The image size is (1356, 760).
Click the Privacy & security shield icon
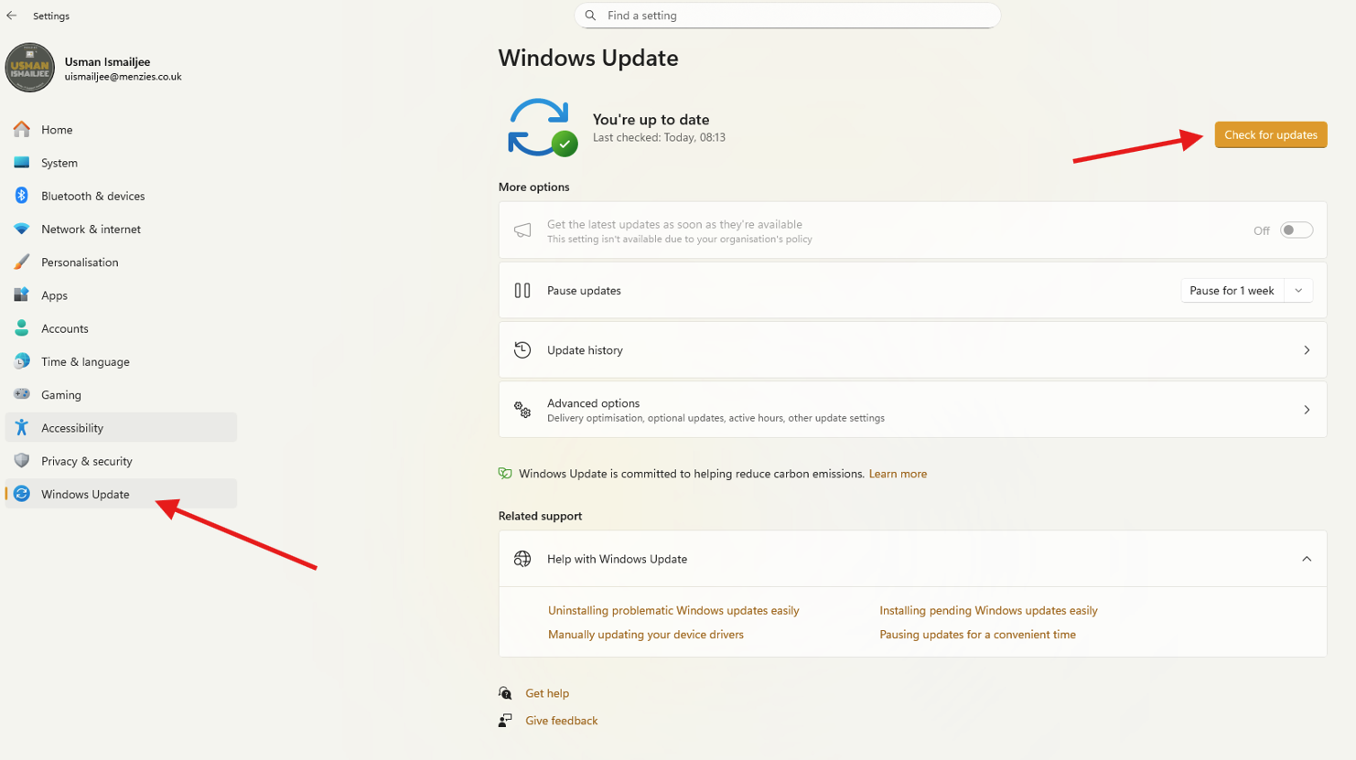pos(22,461)
